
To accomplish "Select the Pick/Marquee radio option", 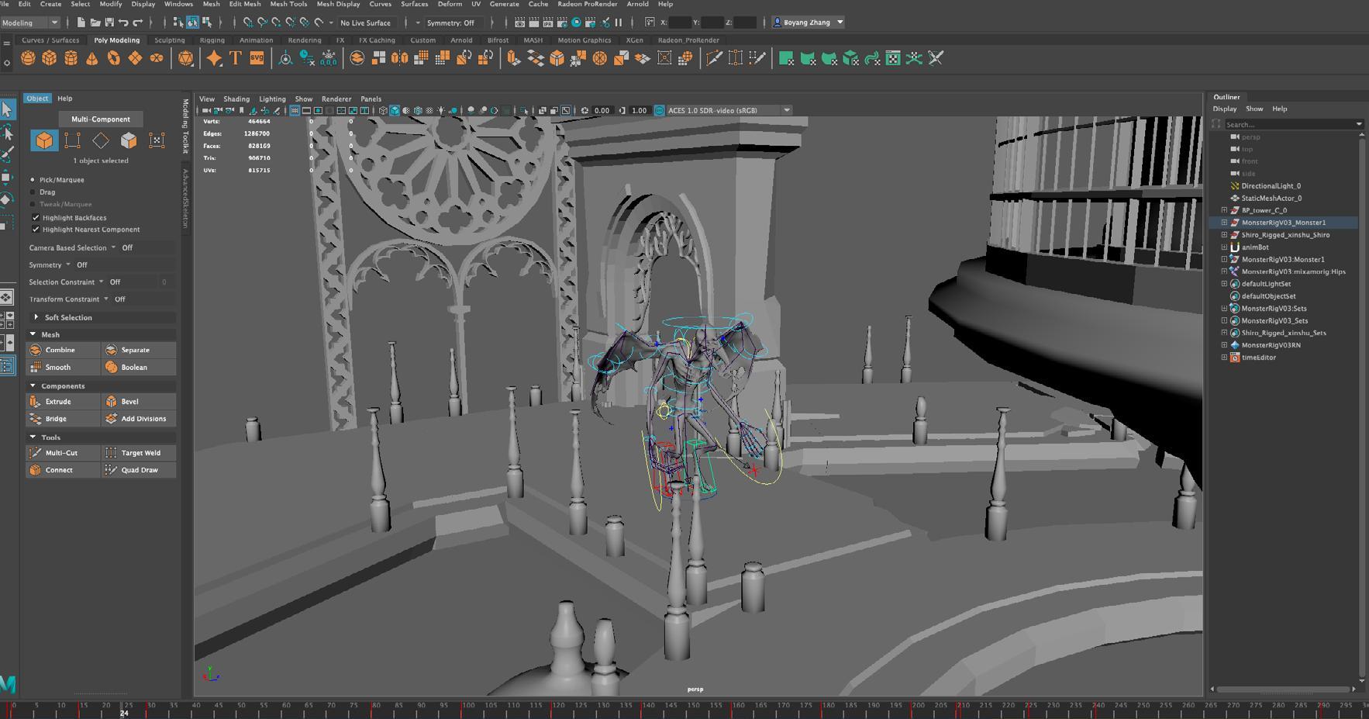I will click(33, 180).
